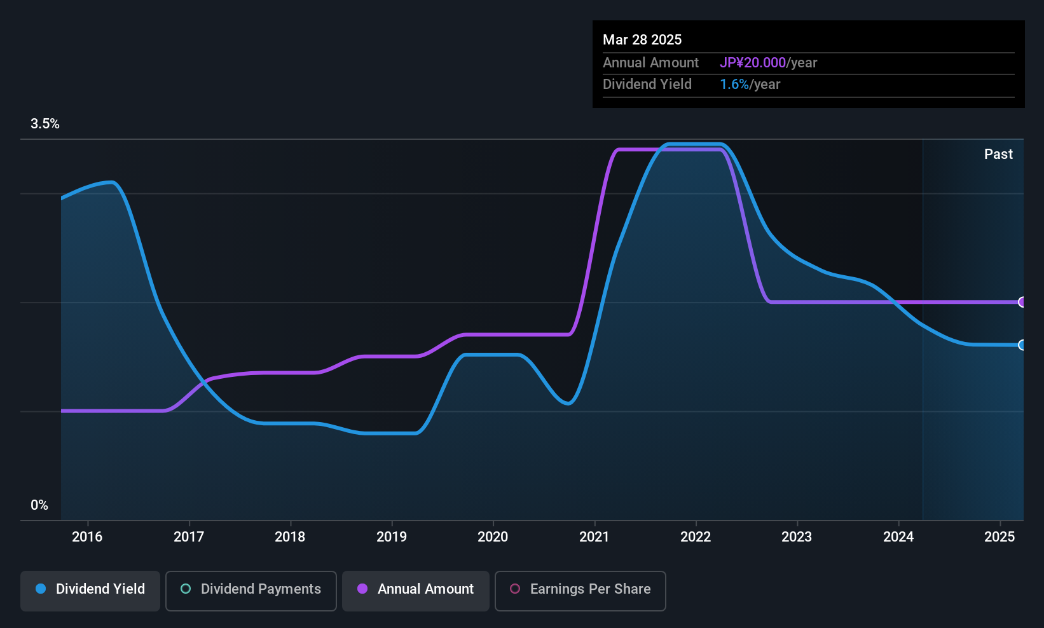Click the 2025 x-axis label
Image resolution: width=1044 pixels, height=628 pixels.
pos(999,536)
